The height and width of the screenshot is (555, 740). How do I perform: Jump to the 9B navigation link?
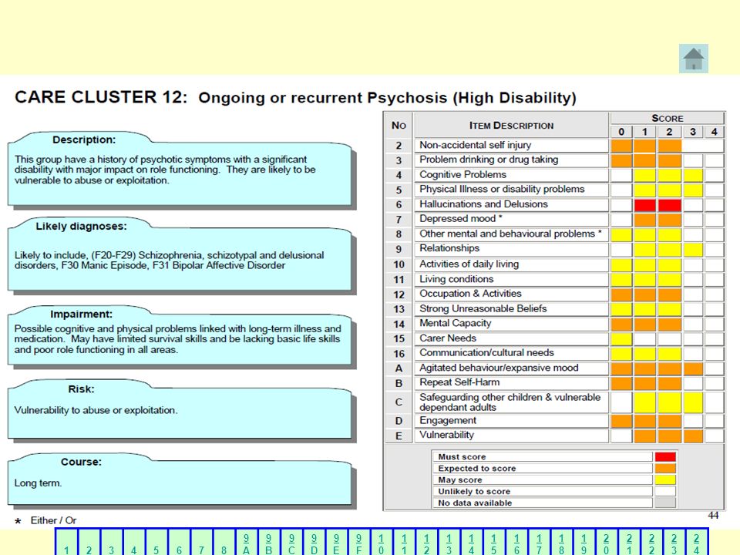coord(269,543)
